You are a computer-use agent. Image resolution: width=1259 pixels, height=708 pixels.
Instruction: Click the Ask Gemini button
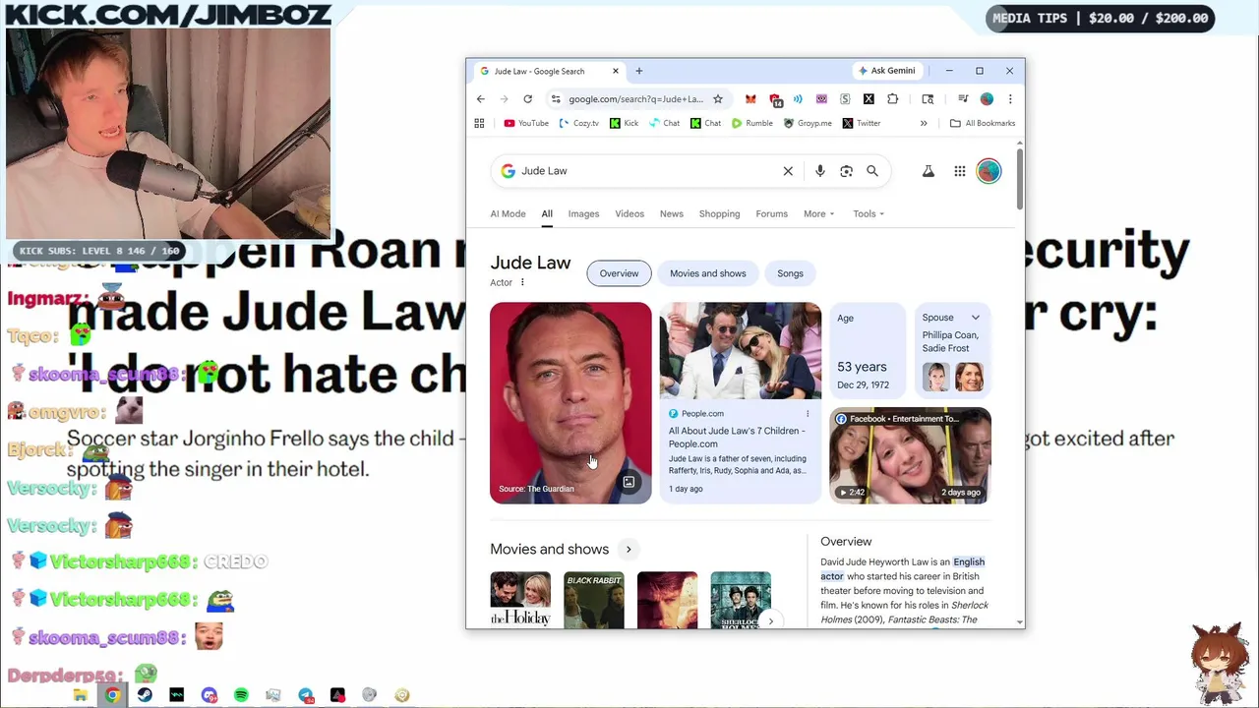pyautogui.click(x=886, y=71)
